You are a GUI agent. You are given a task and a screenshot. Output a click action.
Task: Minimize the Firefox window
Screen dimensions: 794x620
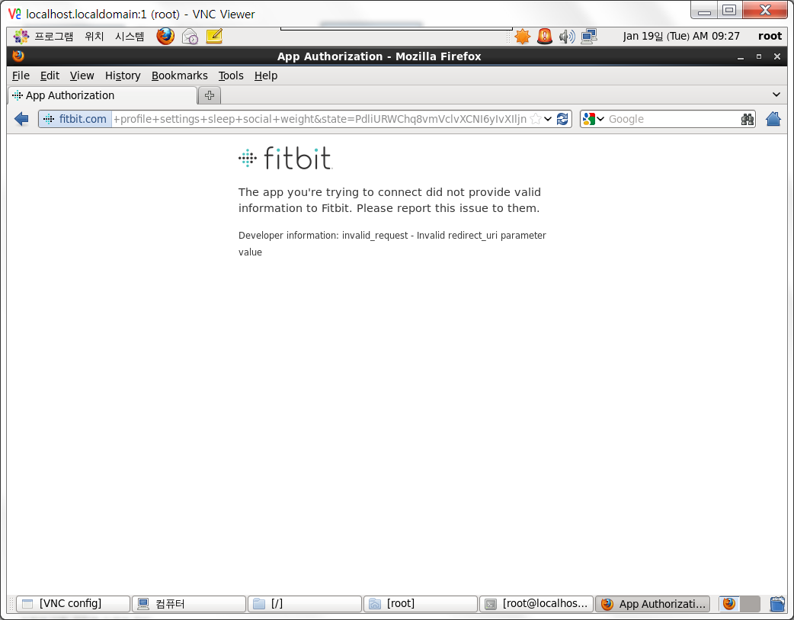pos(741,56)
